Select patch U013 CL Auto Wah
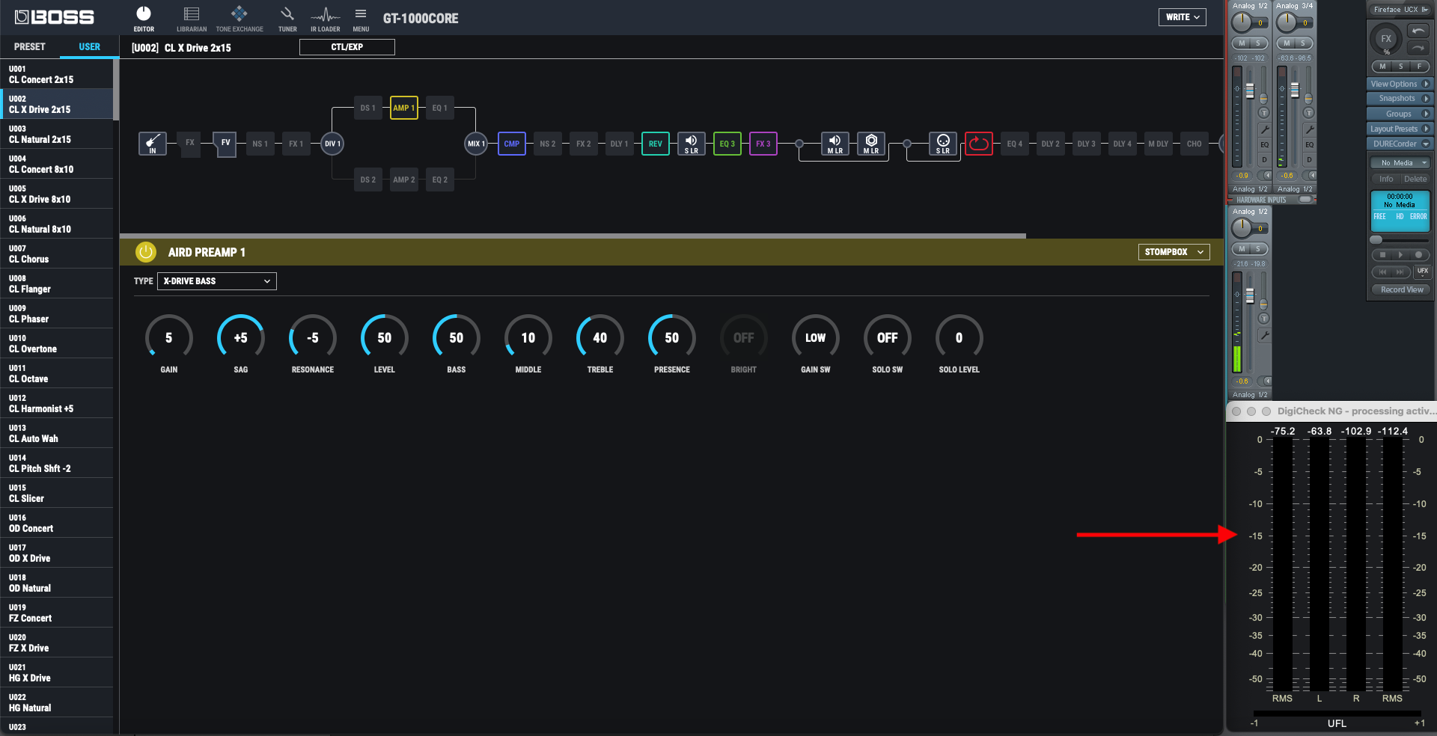 57,433
